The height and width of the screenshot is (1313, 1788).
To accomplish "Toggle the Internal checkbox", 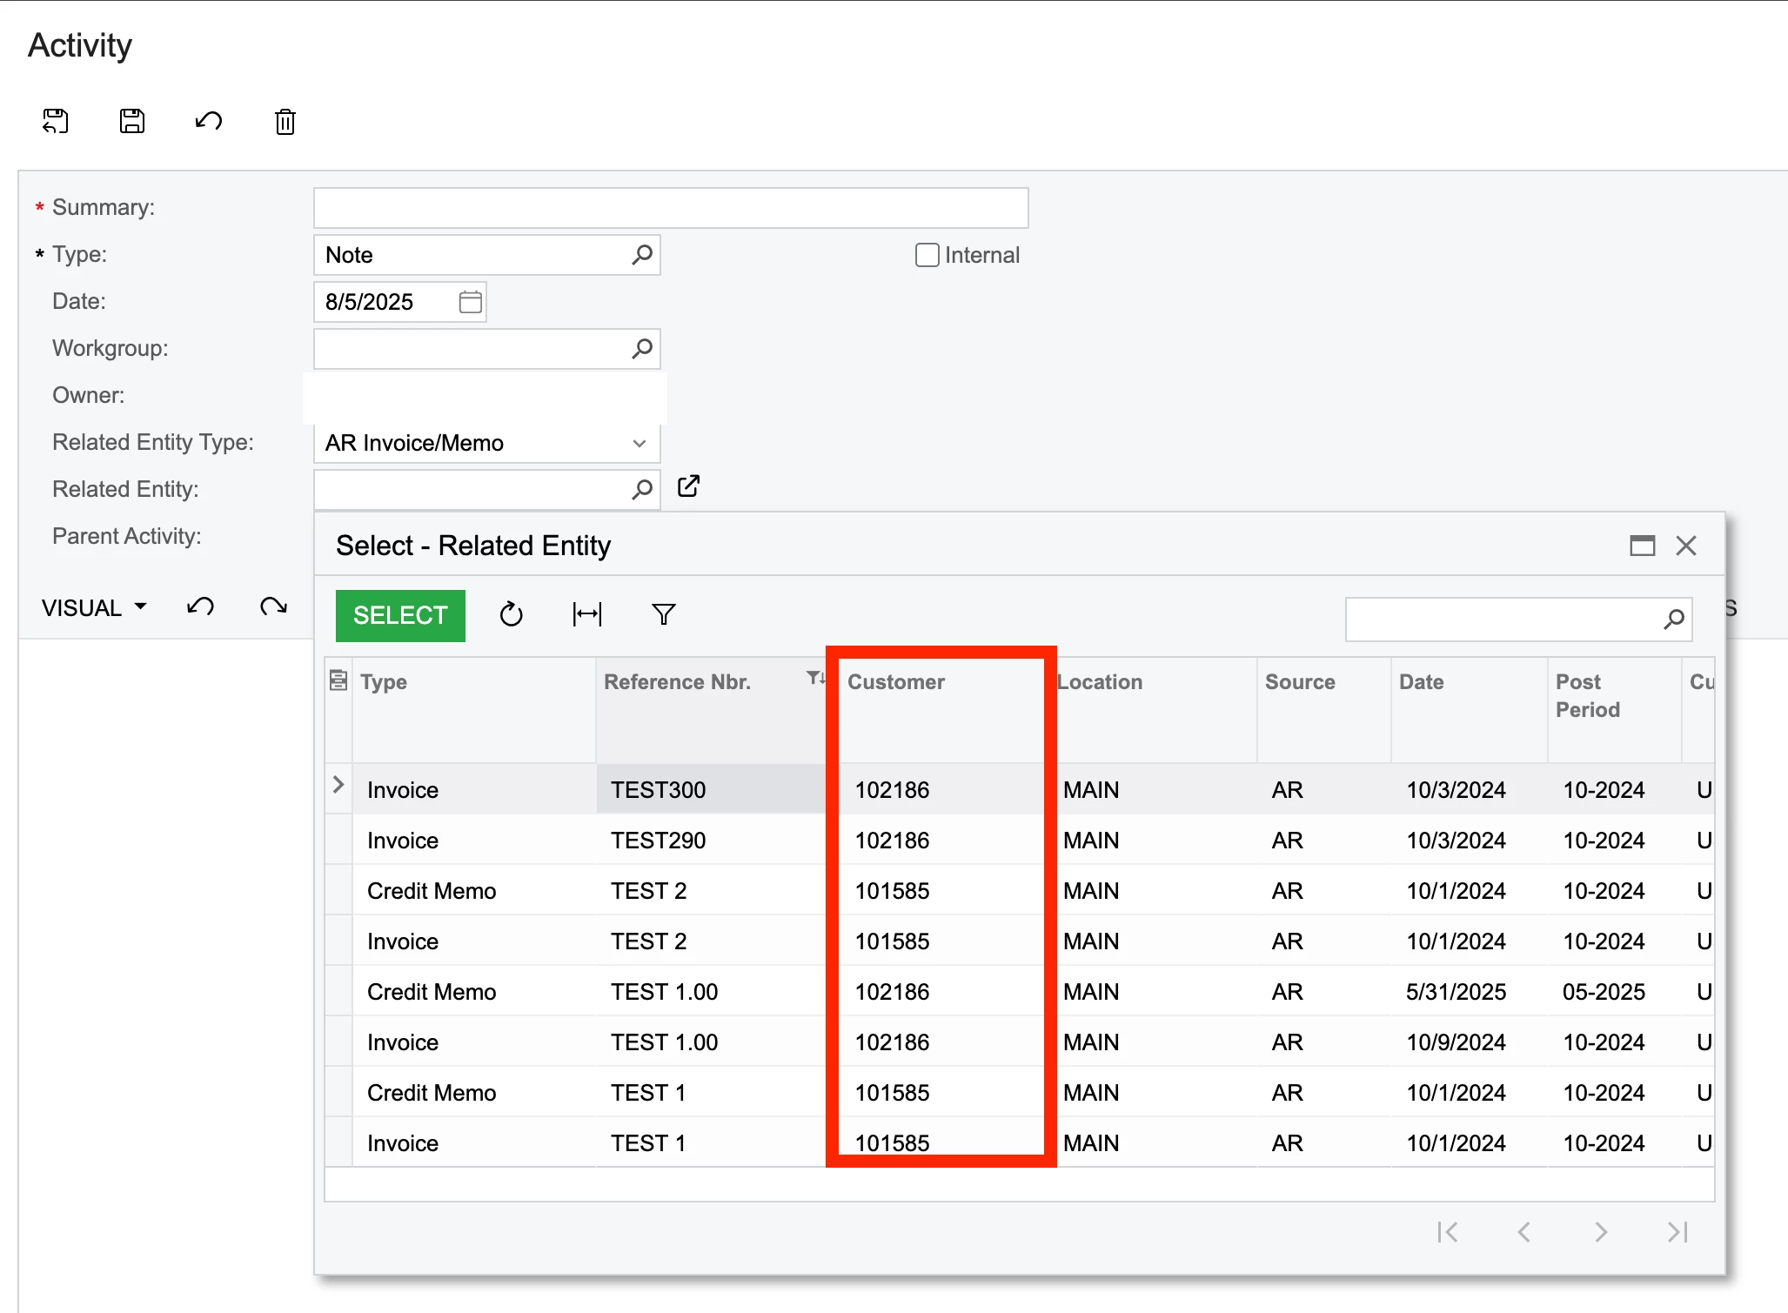I will 927,255.
